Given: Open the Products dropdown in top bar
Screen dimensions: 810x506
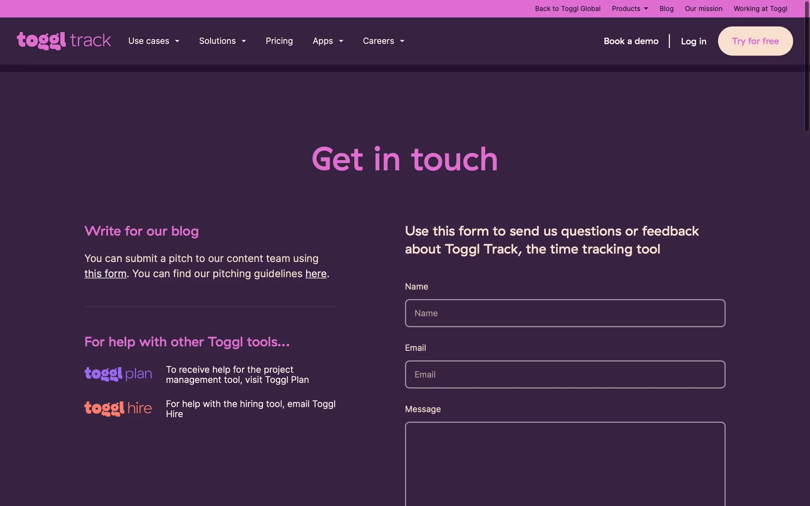Looking at the screenshot, I should point(629,8).
